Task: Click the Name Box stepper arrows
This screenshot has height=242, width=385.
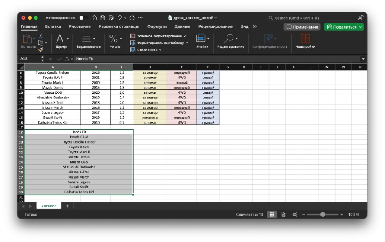Action: point(43,59)
